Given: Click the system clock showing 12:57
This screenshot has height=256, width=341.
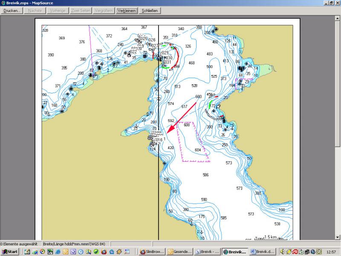Looking at the screenshot, I should (331, 252).
